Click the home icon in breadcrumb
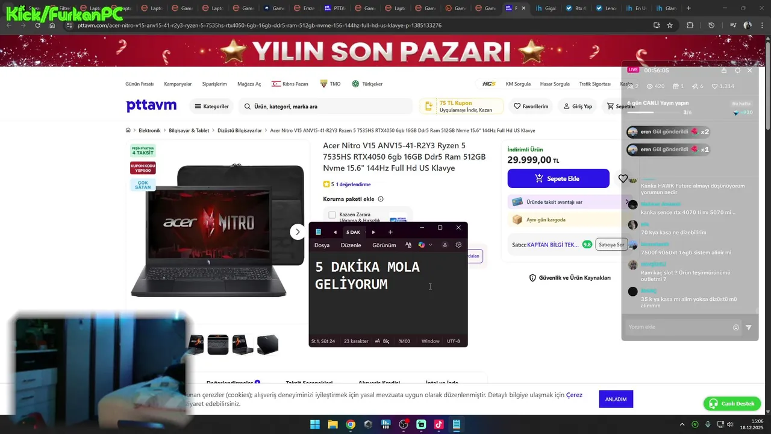 (128, 130)
